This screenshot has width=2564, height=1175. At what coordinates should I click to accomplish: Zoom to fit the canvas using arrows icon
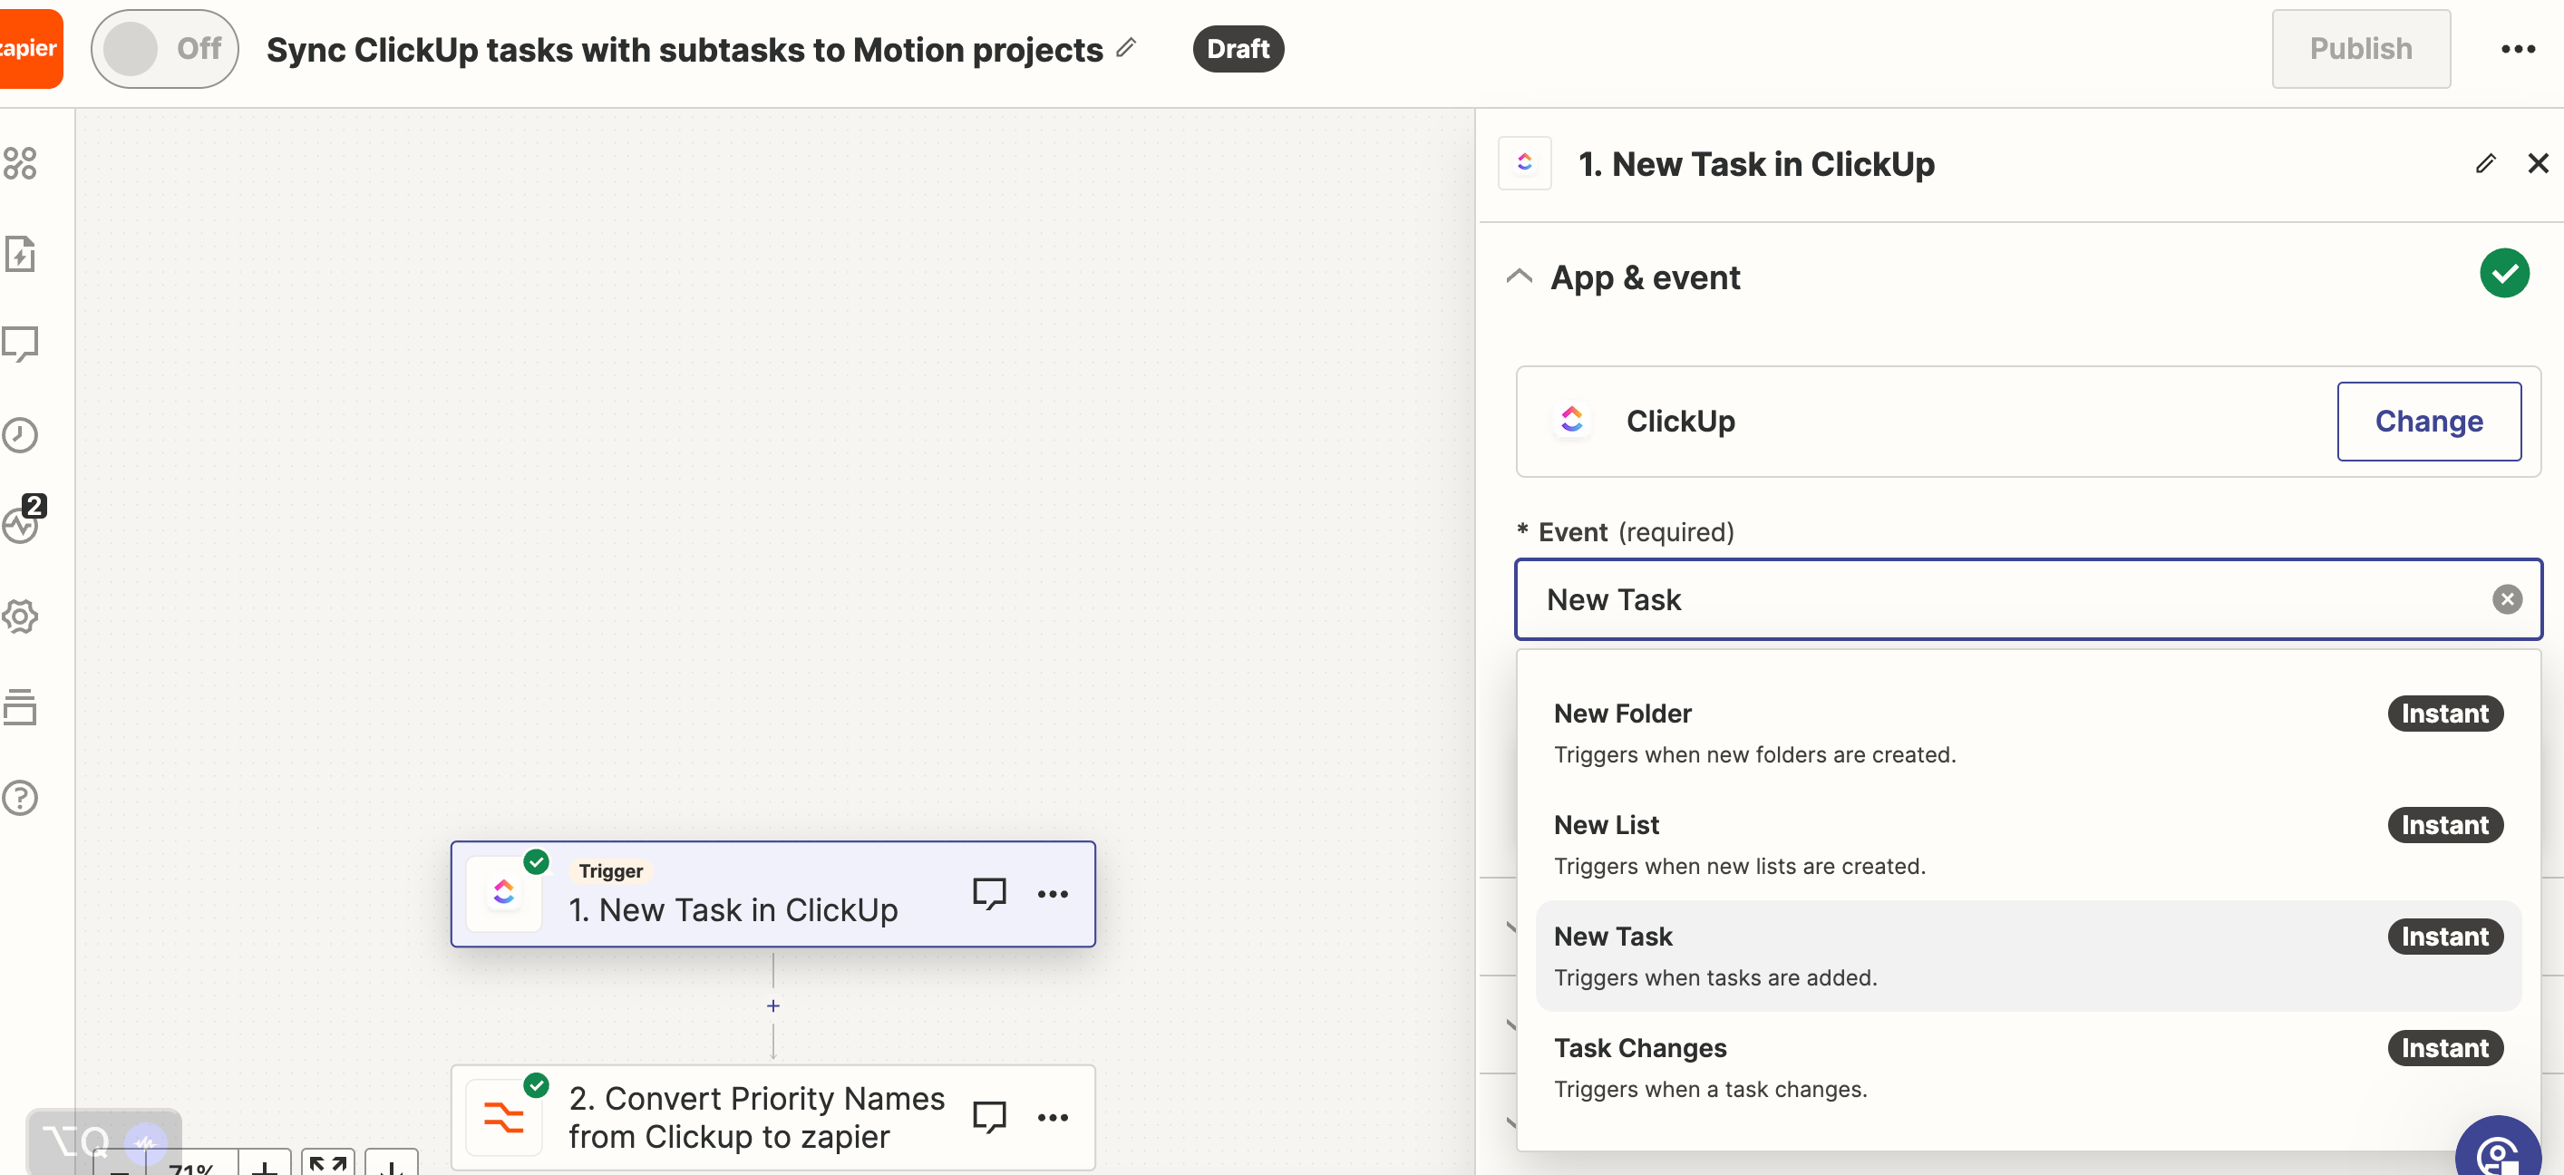pyautogui.click(x=327, y=1164)
